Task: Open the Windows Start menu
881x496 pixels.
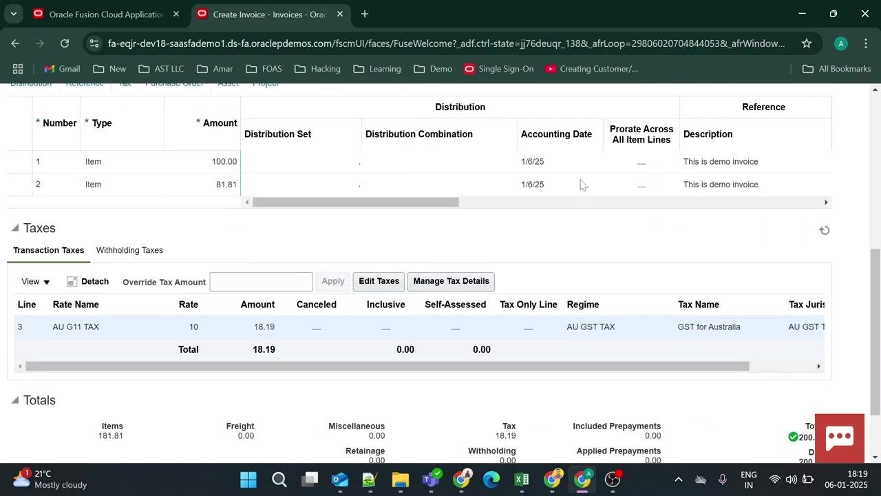Action: [x=248, y=479]
